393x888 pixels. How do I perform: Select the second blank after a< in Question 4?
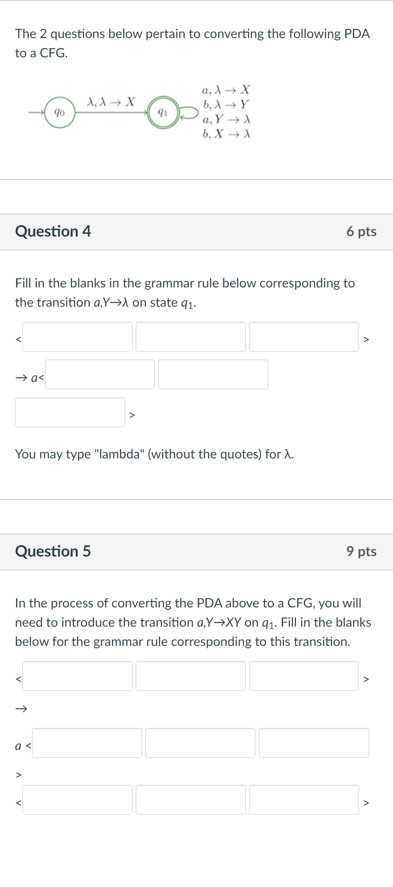[213, 374]
